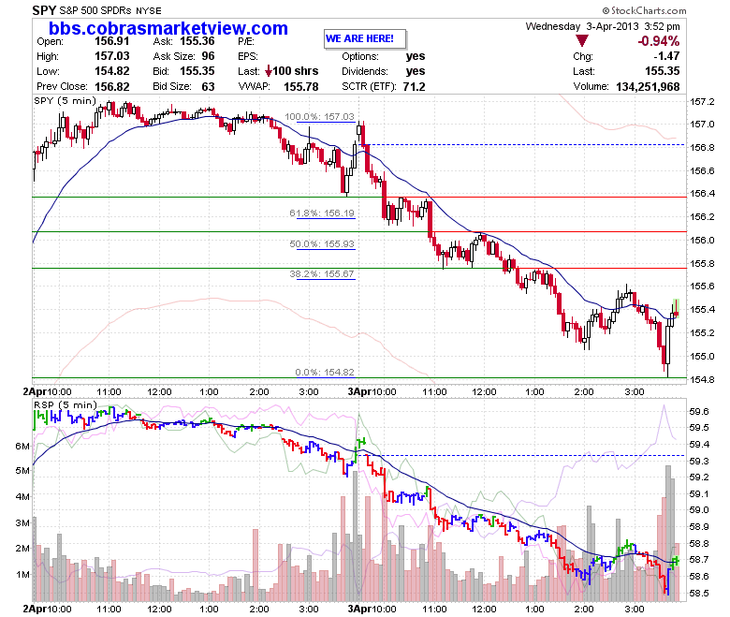This screenshot has width=730, height=617.
Task: Click the SPY ticker symbol title
Action: click(x=44, y=10)
